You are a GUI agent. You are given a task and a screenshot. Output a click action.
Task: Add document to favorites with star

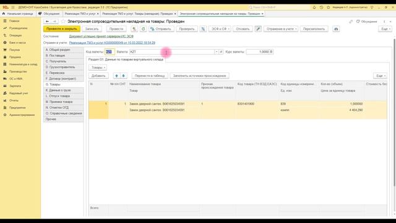click(63, 22)
